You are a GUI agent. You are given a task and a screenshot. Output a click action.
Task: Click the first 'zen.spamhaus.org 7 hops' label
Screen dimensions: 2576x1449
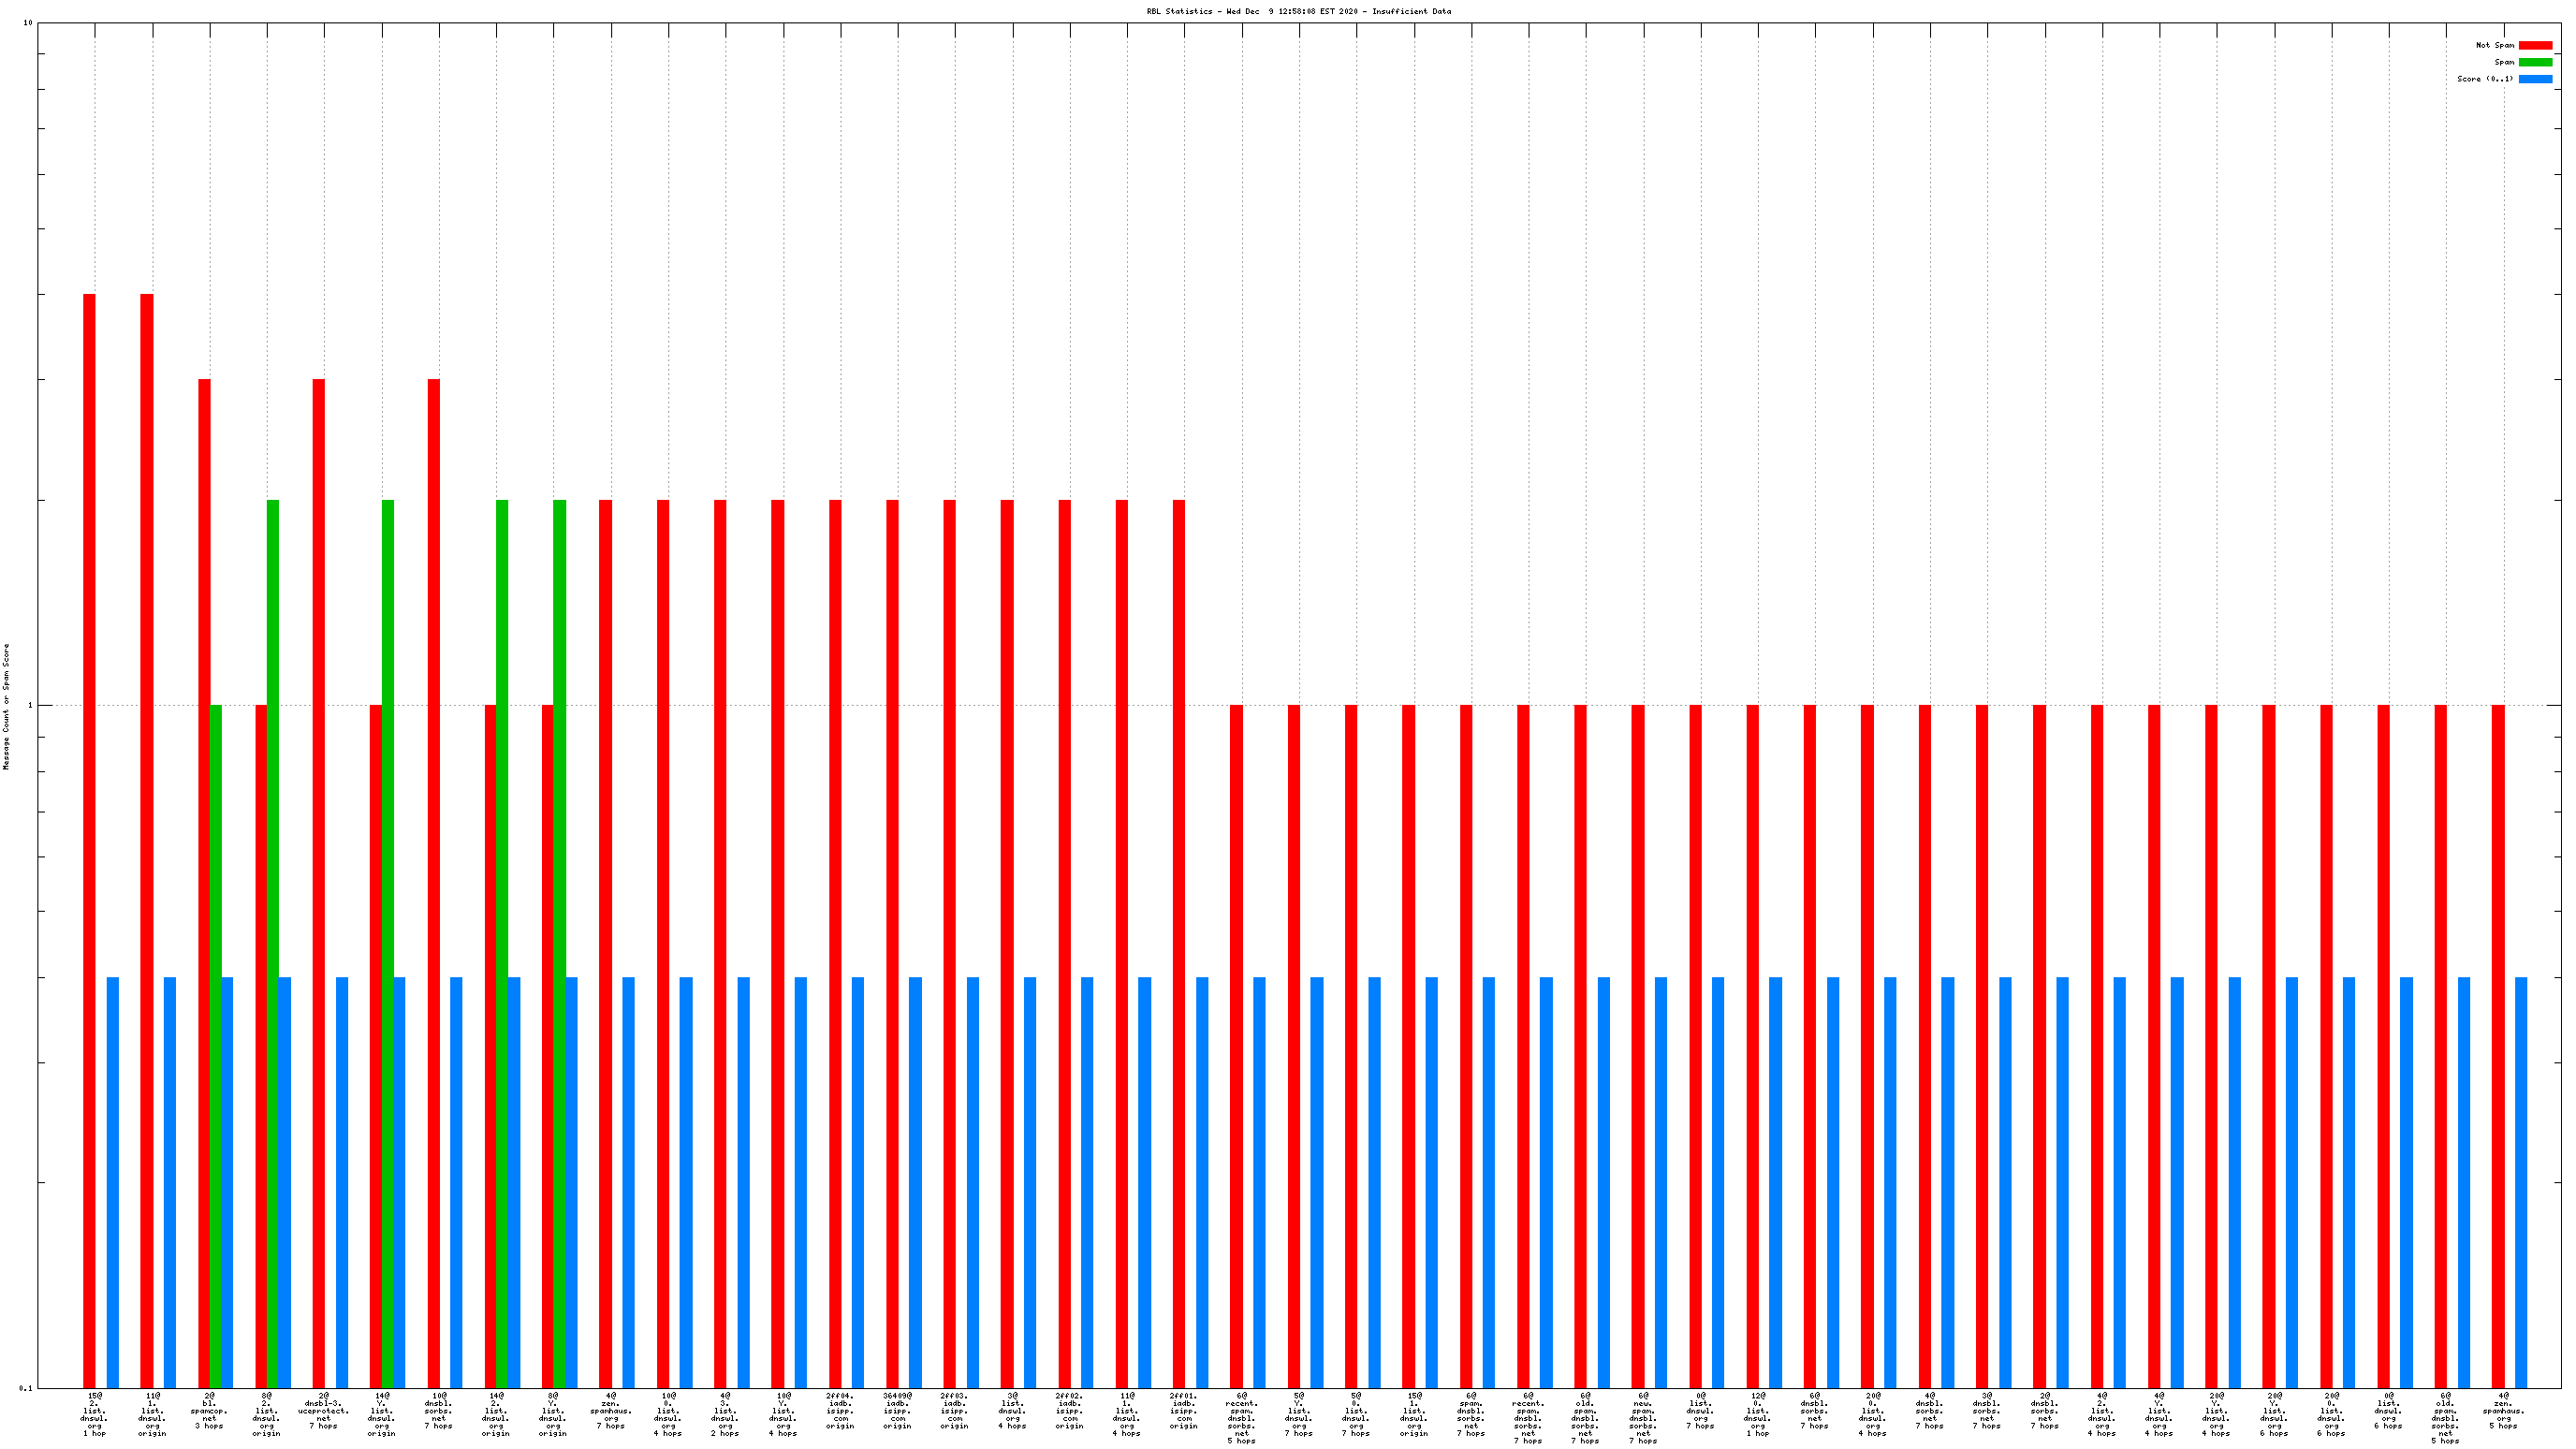pyautogui.click(x=610, y=1409)
